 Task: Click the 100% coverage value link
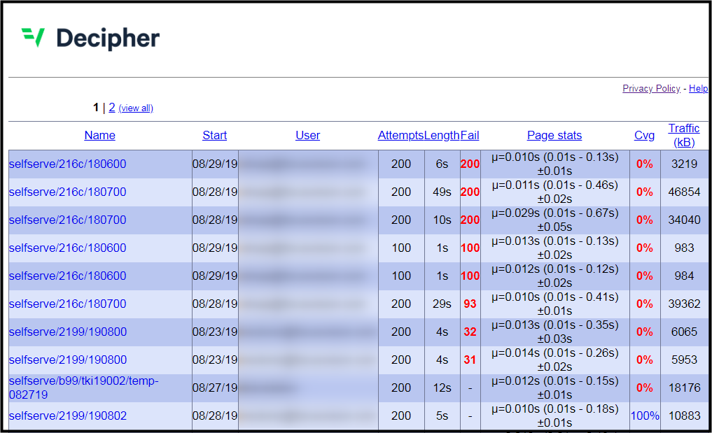tap(645, 416)
